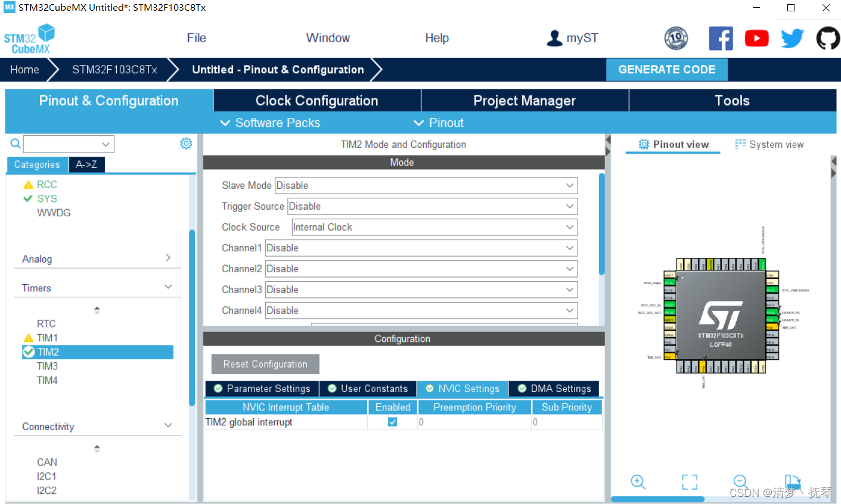Click the TIM1 warning triangle icon
The width and height of the screenshot is (841, 504).
point(28,338)
